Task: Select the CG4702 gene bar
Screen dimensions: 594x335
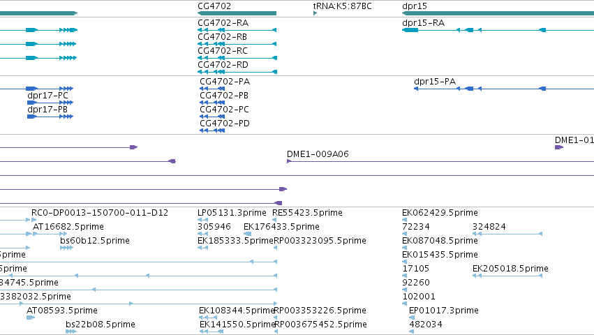Action: tap(237, 13)
